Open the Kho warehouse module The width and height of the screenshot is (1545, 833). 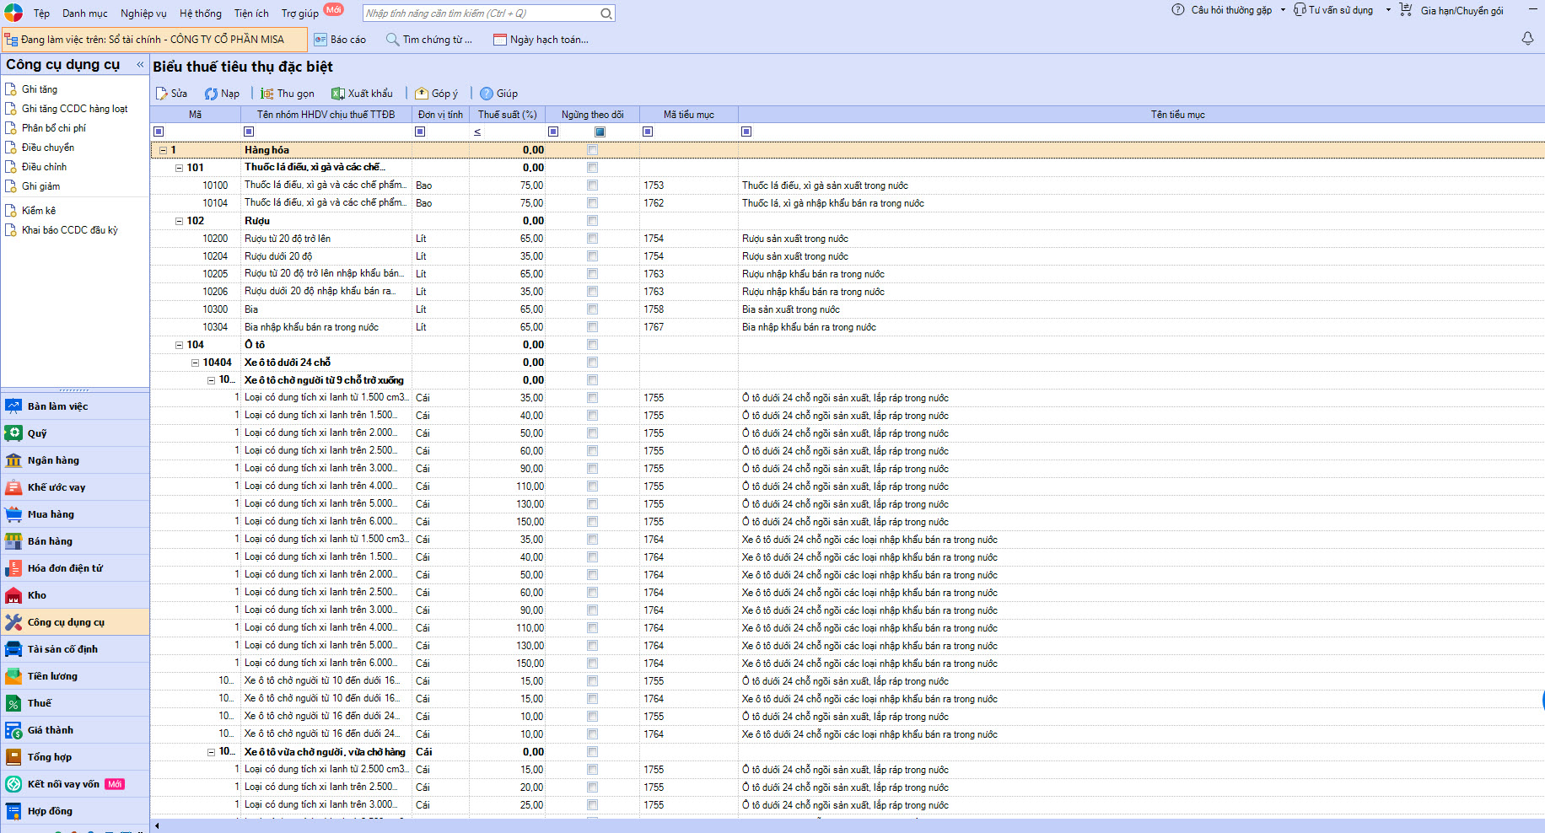[x=37, y=595]
